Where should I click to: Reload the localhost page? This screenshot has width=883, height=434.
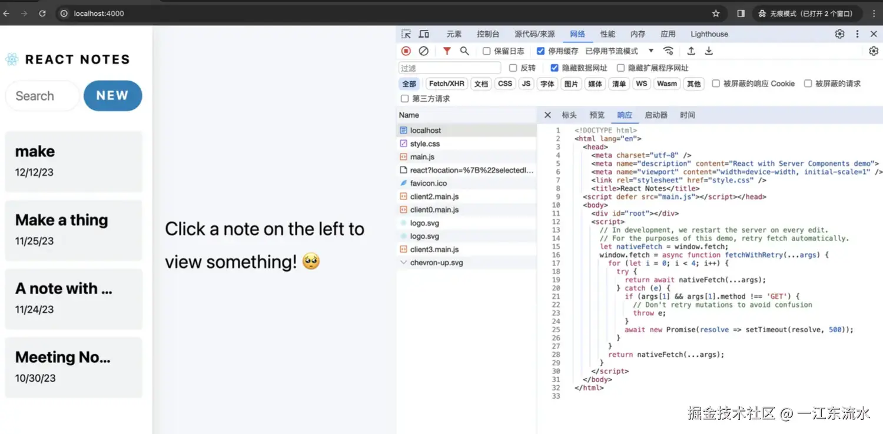point(42,14)
